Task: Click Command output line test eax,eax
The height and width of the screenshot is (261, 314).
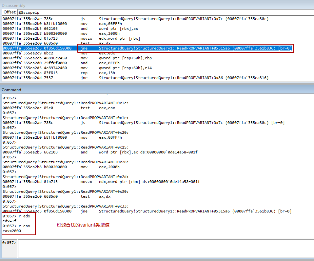Action: click(x=59, y=108)
